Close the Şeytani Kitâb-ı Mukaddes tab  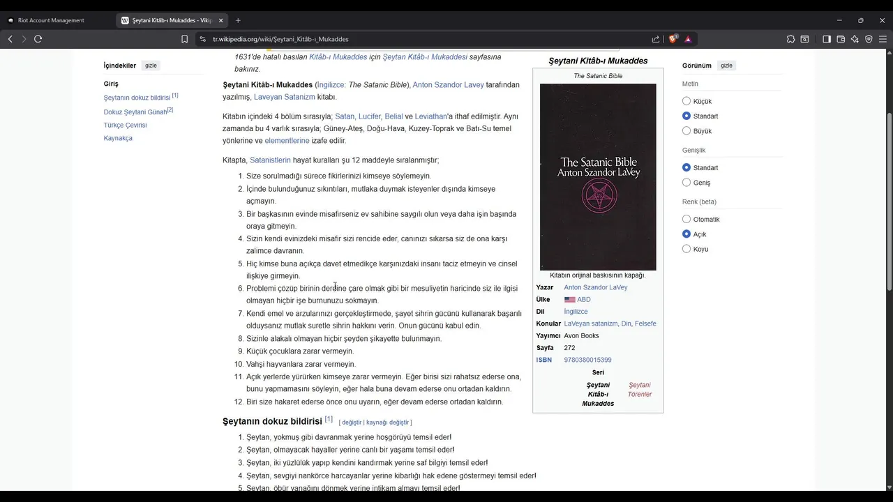click(x=221, y=20)
